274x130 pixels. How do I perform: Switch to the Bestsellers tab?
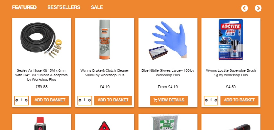click(64, 7)
